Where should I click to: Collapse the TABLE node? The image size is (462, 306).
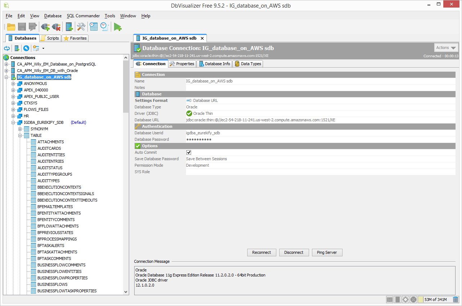coord(20,135)
